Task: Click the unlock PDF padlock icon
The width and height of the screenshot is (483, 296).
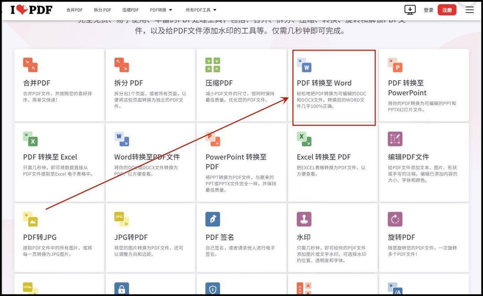Action: [x=122, y=288]
